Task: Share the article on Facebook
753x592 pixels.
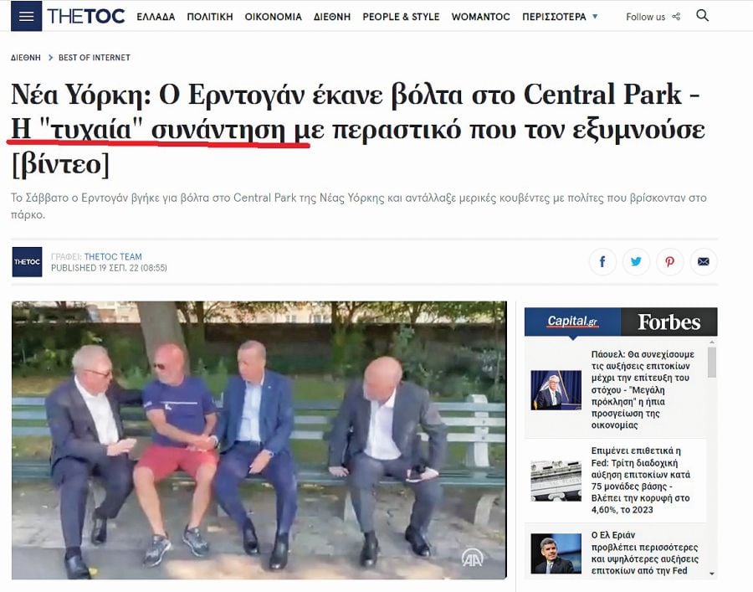Action: 602,261
